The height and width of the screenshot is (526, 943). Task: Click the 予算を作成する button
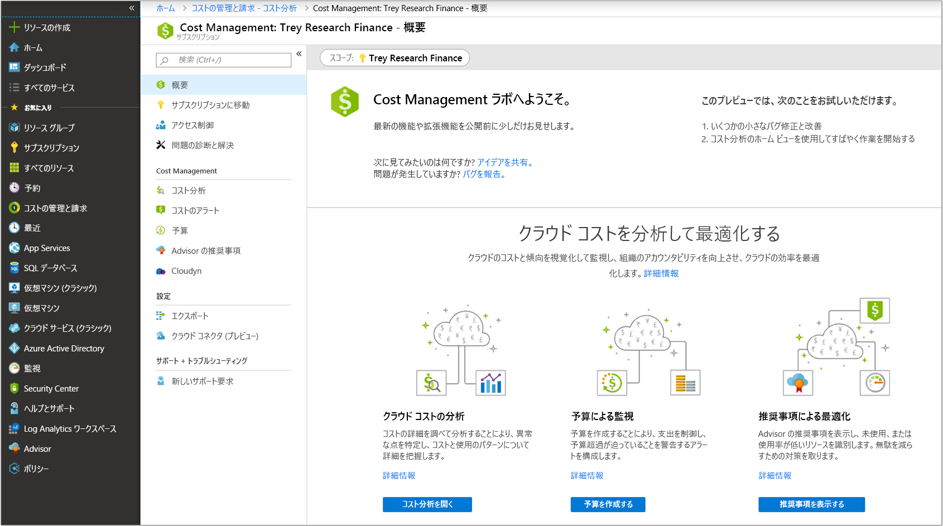[x=608, y=504]
